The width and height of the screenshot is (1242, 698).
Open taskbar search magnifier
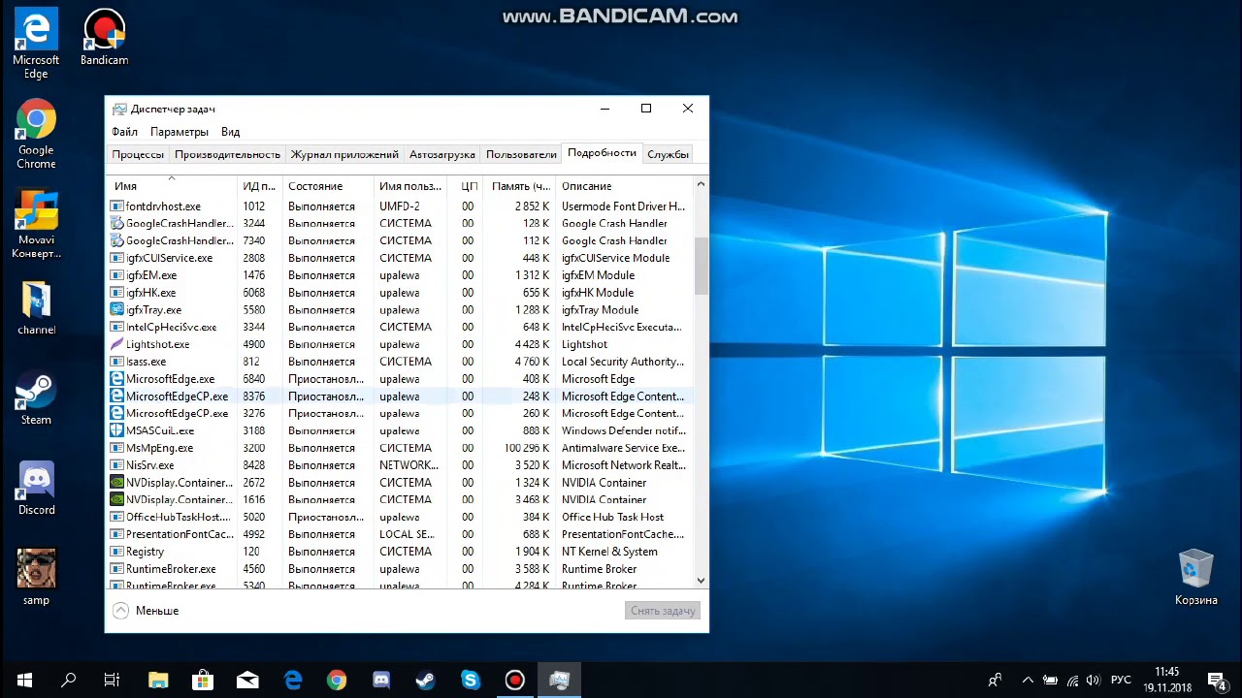(x=69, y=681)
